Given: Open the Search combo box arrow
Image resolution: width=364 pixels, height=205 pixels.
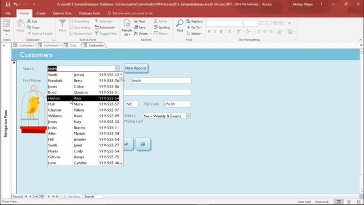Looking at the screenshot, I should pos(117,68).
